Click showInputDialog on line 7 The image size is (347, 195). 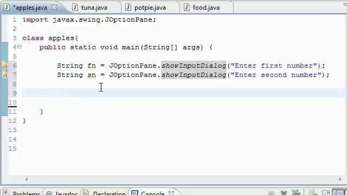(x=194, y=75)
